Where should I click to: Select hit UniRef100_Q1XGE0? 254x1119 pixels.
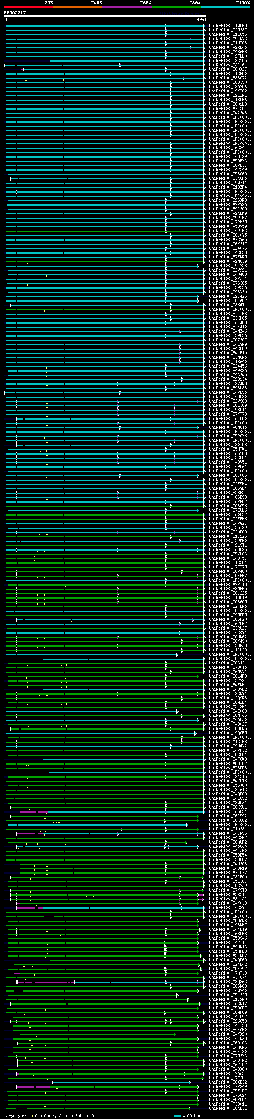pyautogui.click(x=227, y=73)
